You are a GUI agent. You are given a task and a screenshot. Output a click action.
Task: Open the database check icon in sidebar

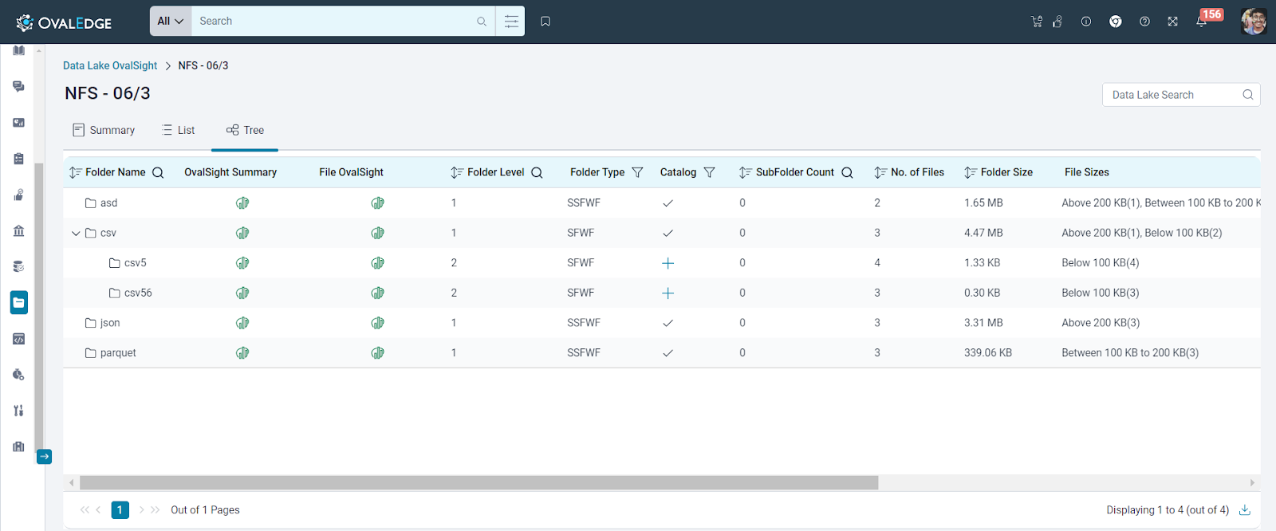[18, 266]
